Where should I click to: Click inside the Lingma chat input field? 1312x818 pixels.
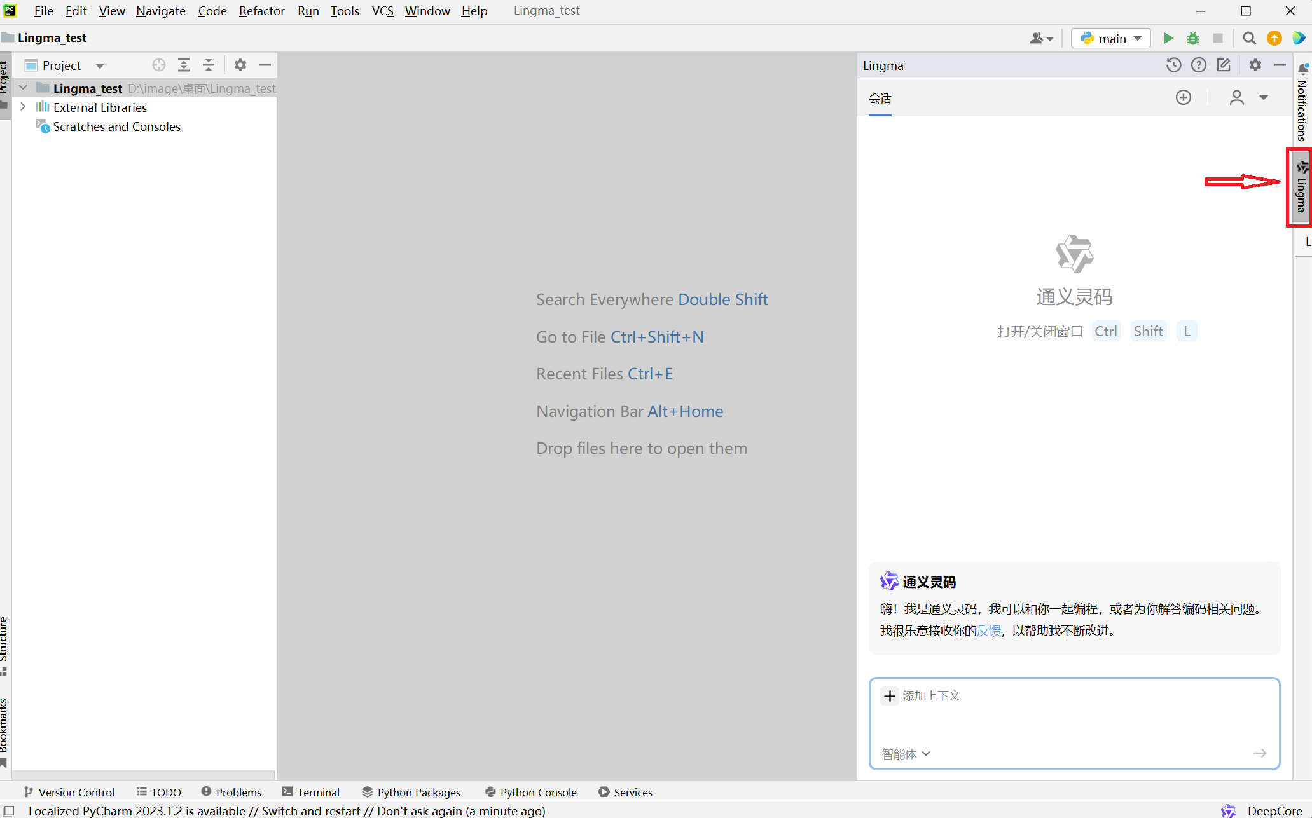click(1074, 724)
